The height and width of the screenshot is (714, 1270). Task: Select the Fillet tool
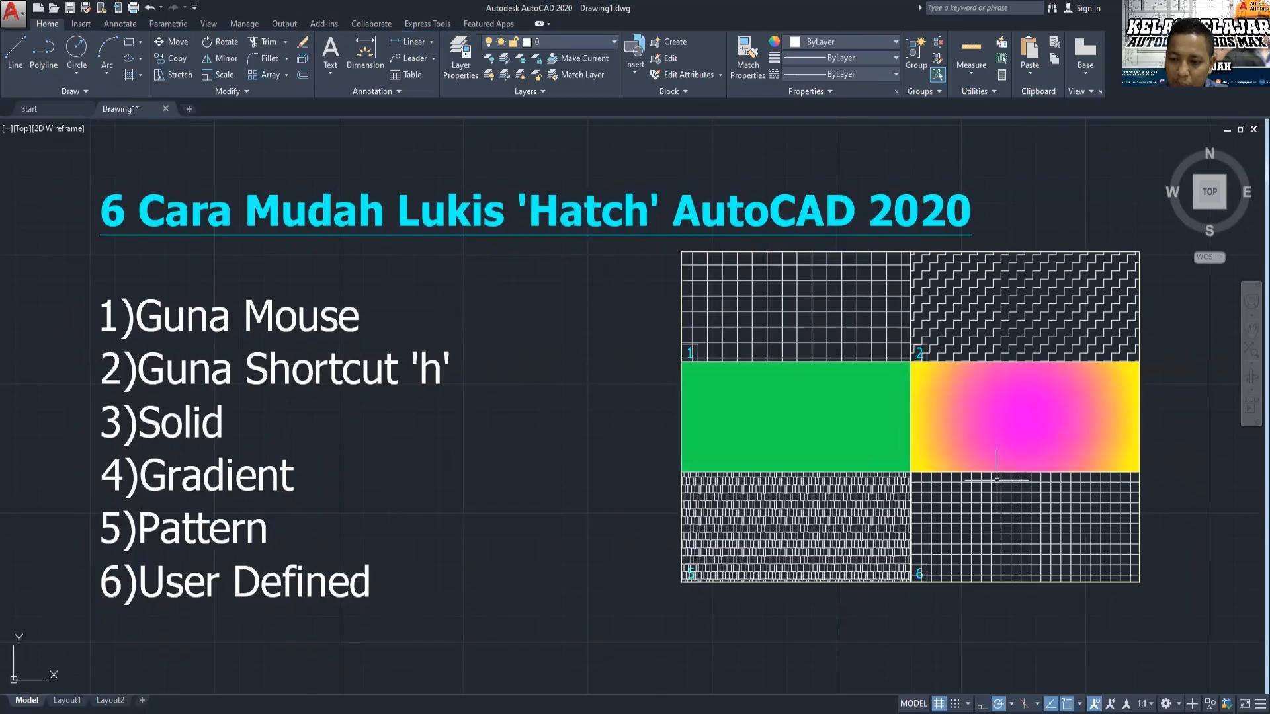(263, 58)
